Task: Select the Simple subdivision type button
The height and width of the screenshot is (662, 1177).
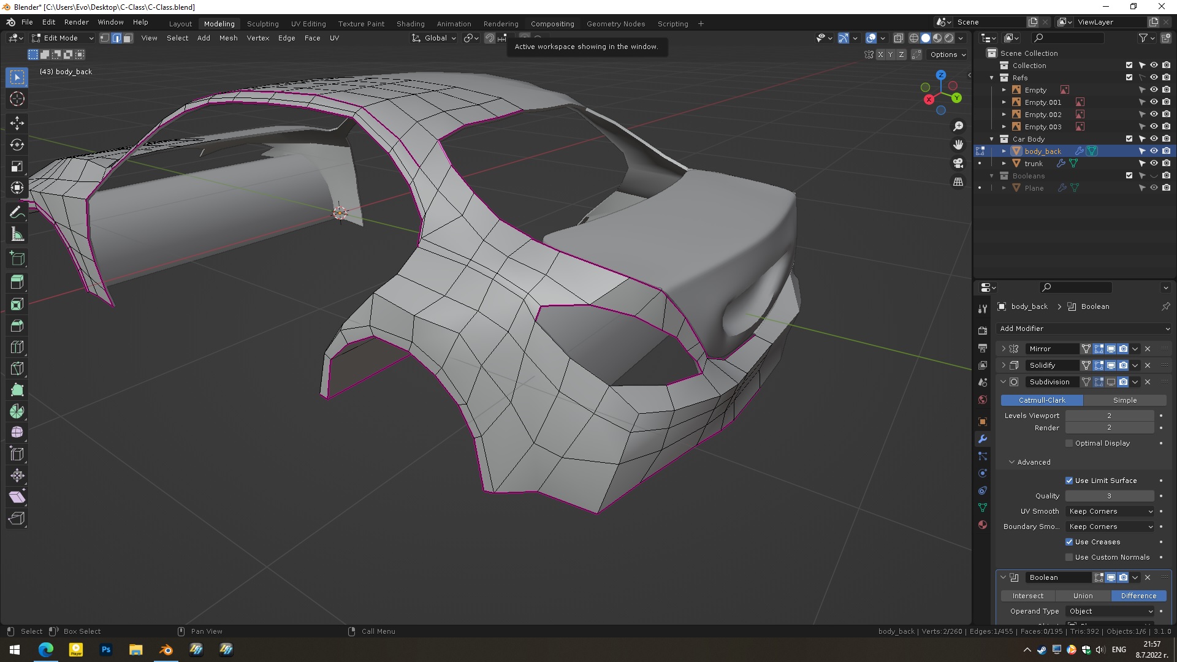Action: [1124, 400]
